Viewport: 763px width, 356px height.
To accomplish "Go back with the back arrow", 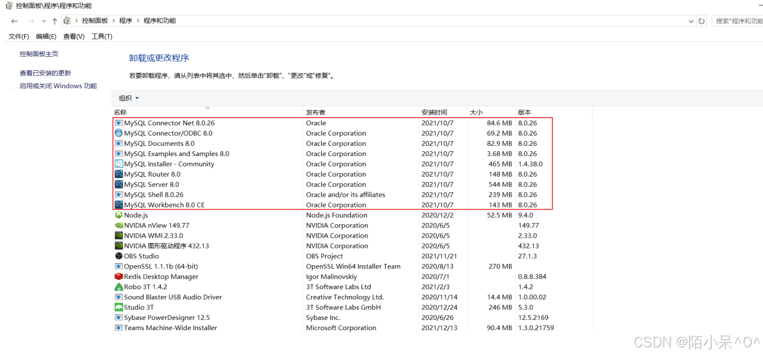I will point(15,21).
